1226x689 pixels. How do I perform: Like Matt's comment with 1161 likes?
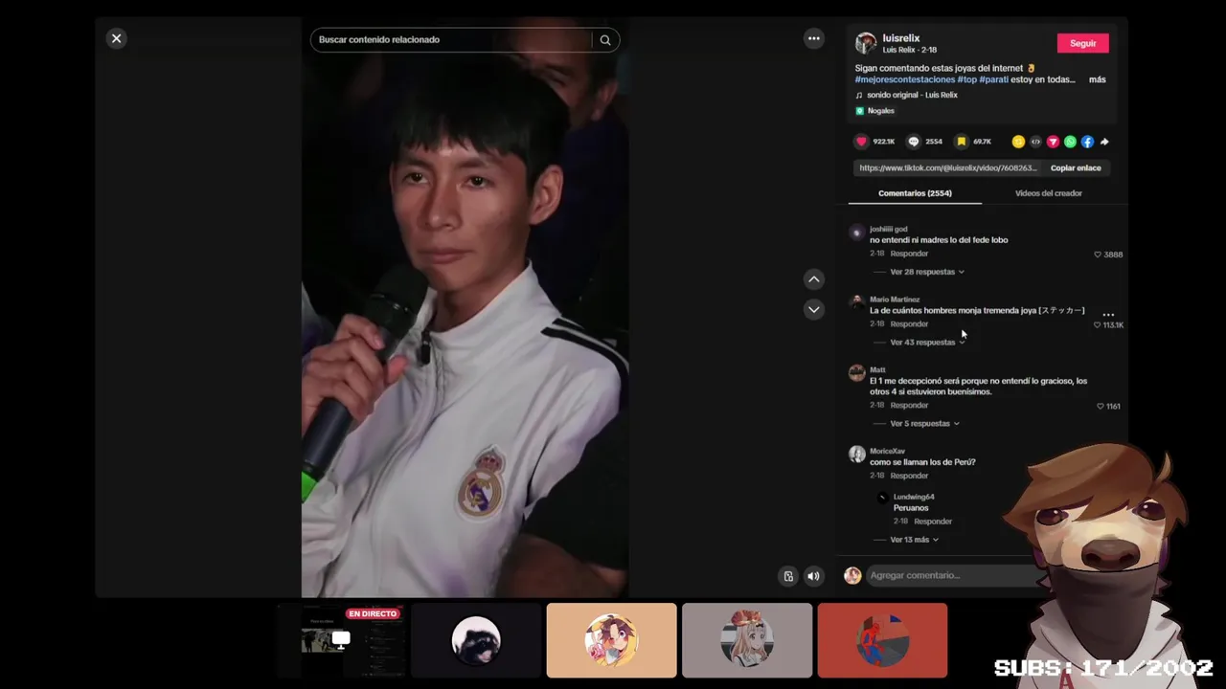pyautogui.click(x=1101, y=406)
